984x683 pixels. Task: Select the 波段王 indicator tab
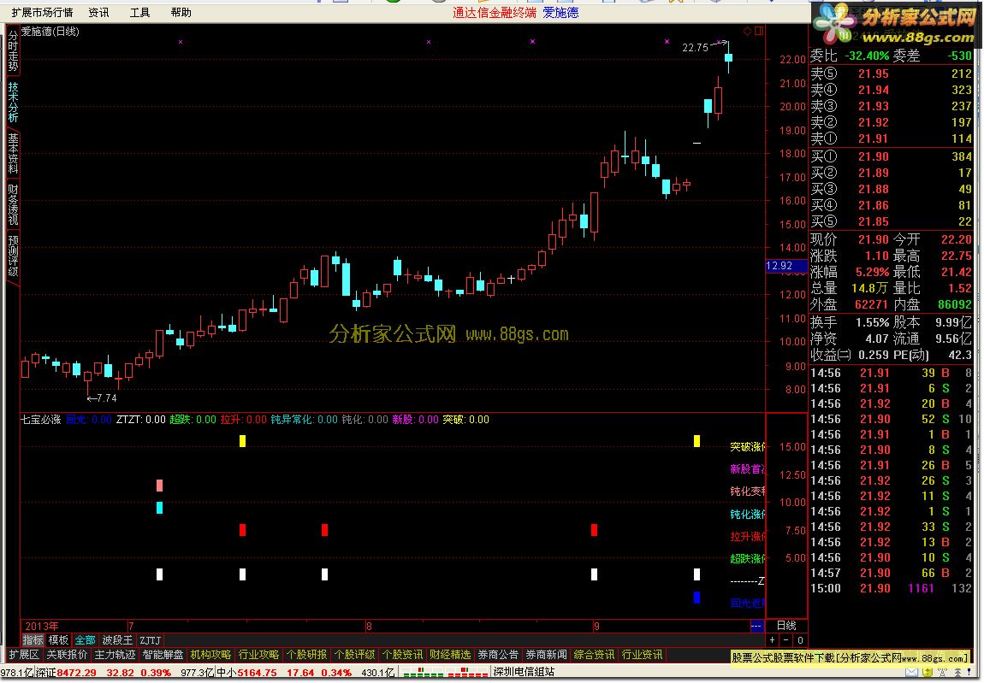click(x=117, y=640)
